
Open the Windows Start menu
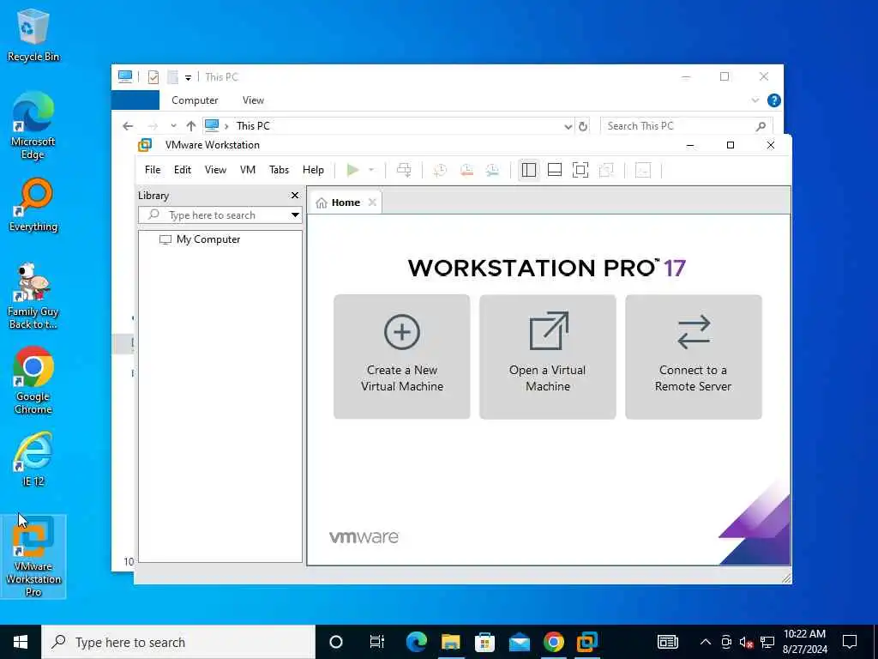coord(21,642)
